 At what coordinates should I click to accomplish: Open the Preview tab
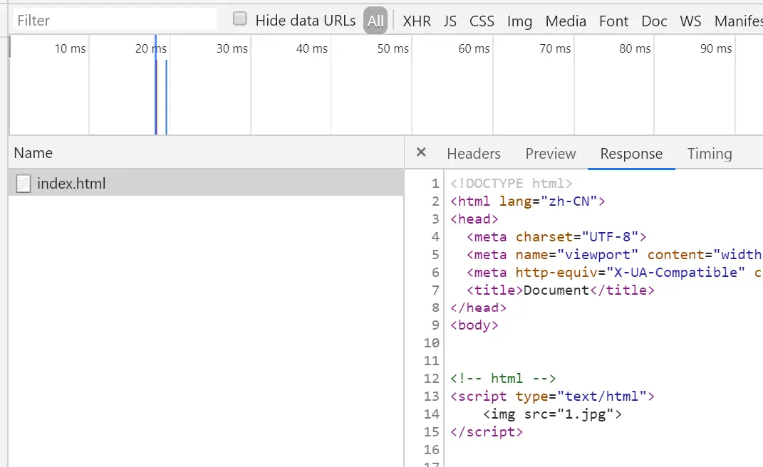tap(551, 154)
